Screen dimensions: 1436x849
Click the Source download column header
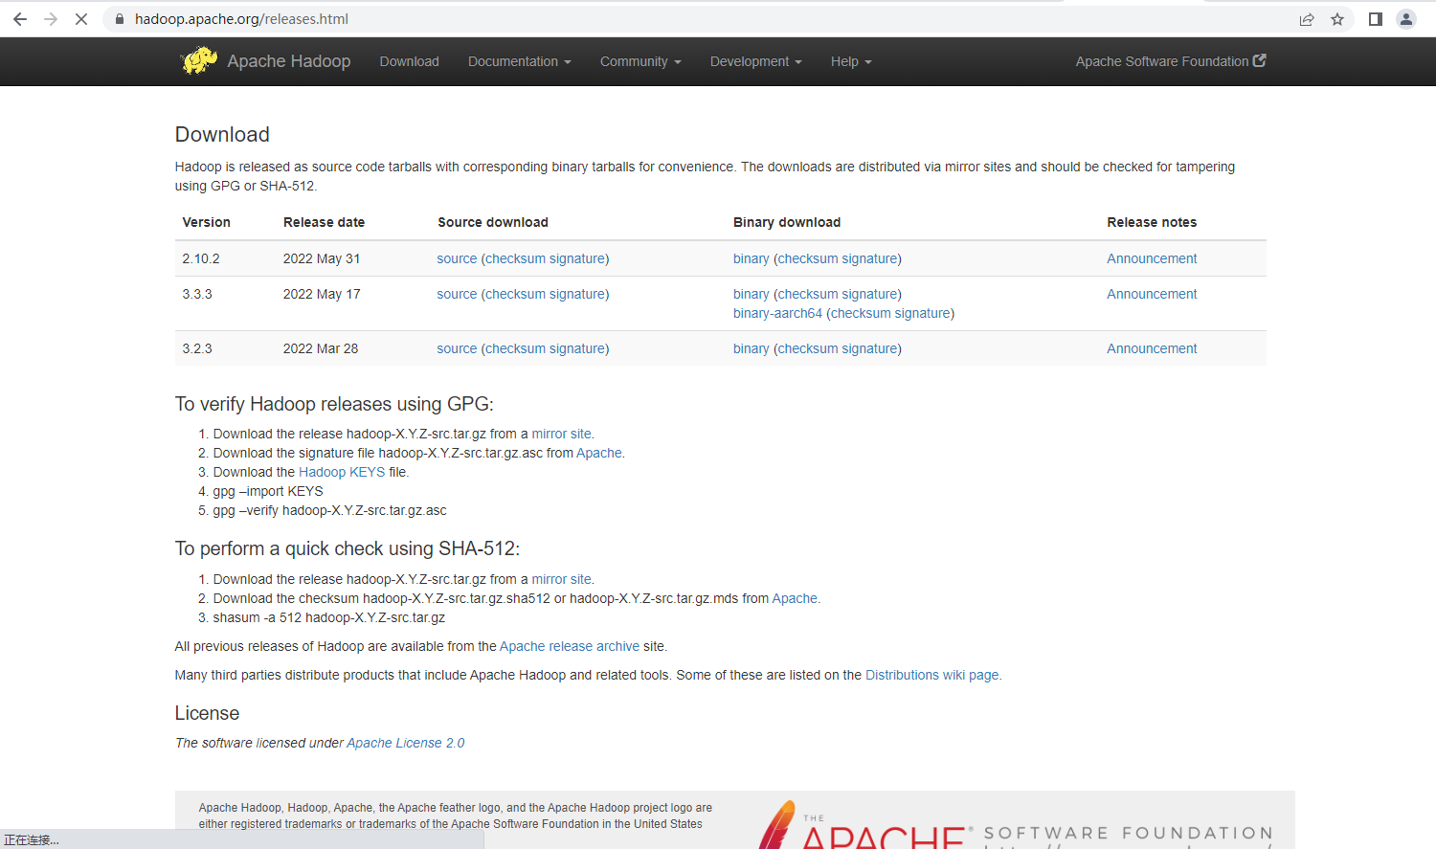click(x=493, y=222)
